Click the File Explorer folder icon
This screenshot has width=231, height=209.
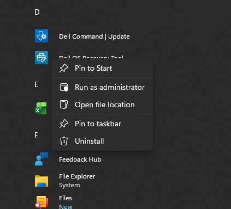click(x=42, y=181)
